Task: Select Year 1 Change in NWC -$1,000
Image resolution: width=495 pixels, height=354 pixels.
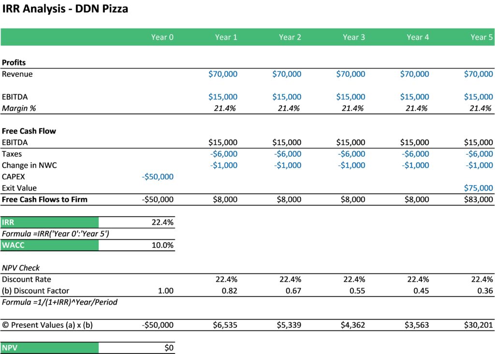Action: point(224,165)
